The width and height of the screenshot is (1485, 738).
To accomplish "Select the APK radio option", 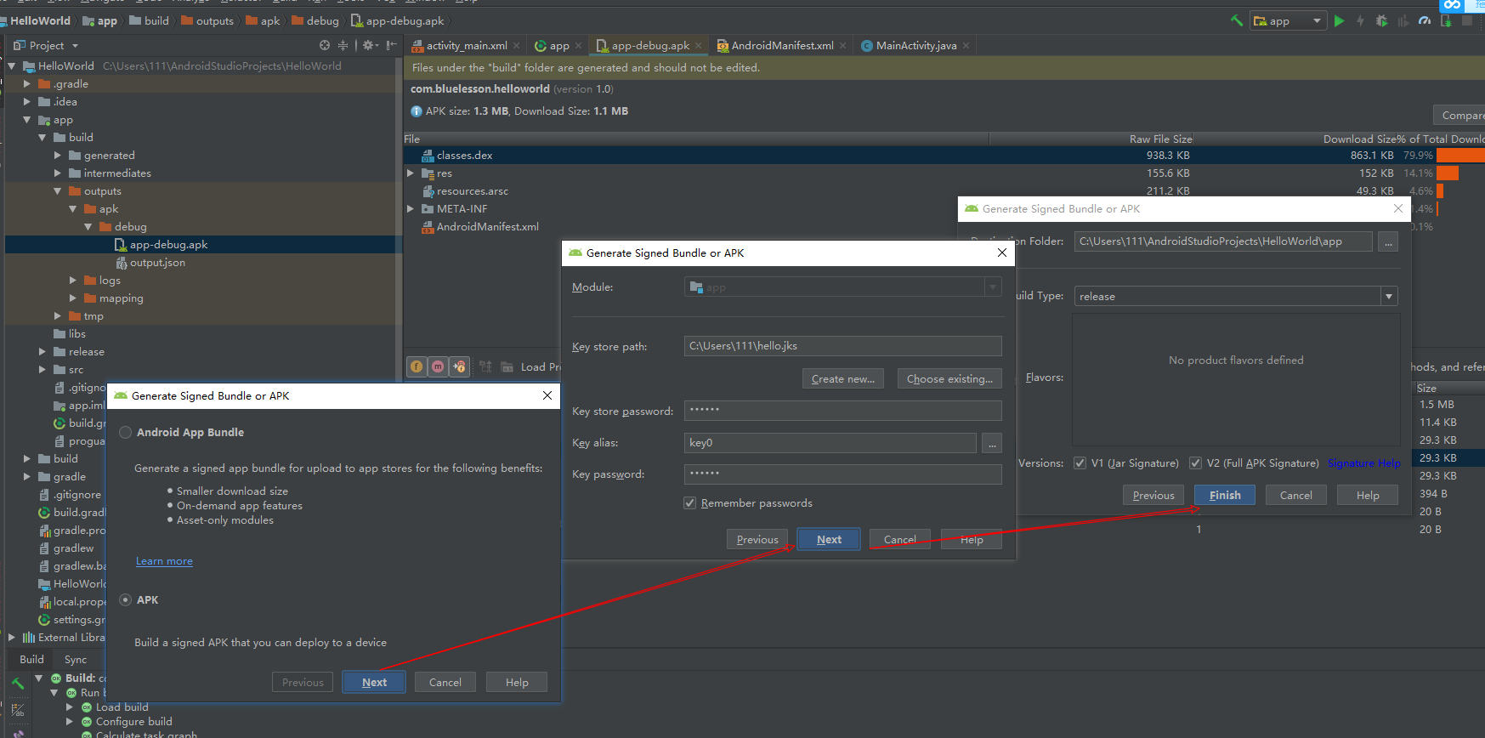I will click(125, 600).
